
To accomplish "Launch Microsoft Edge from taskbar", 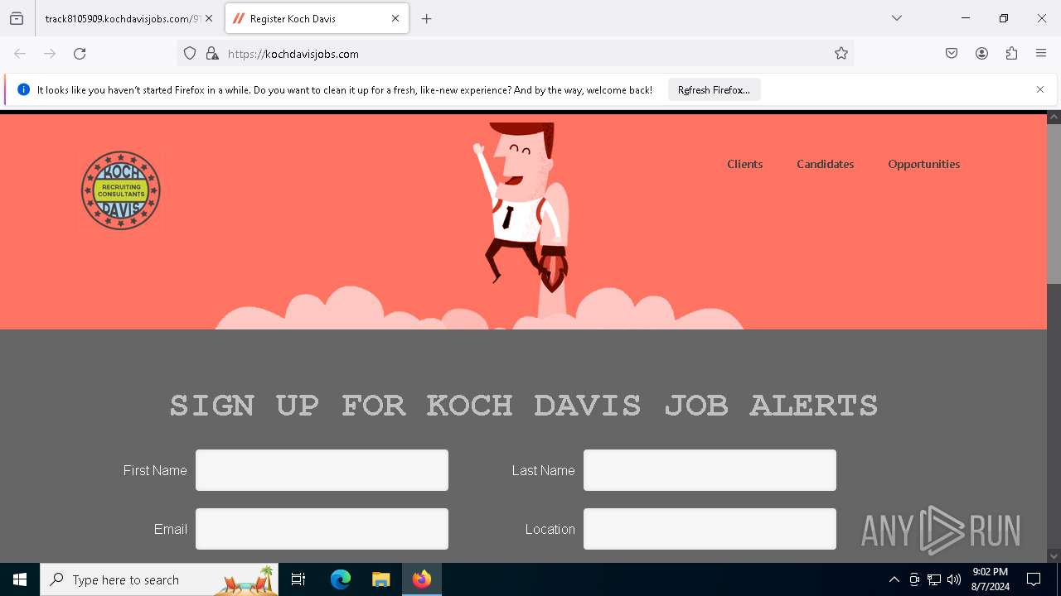I will [x=341, y=579].
